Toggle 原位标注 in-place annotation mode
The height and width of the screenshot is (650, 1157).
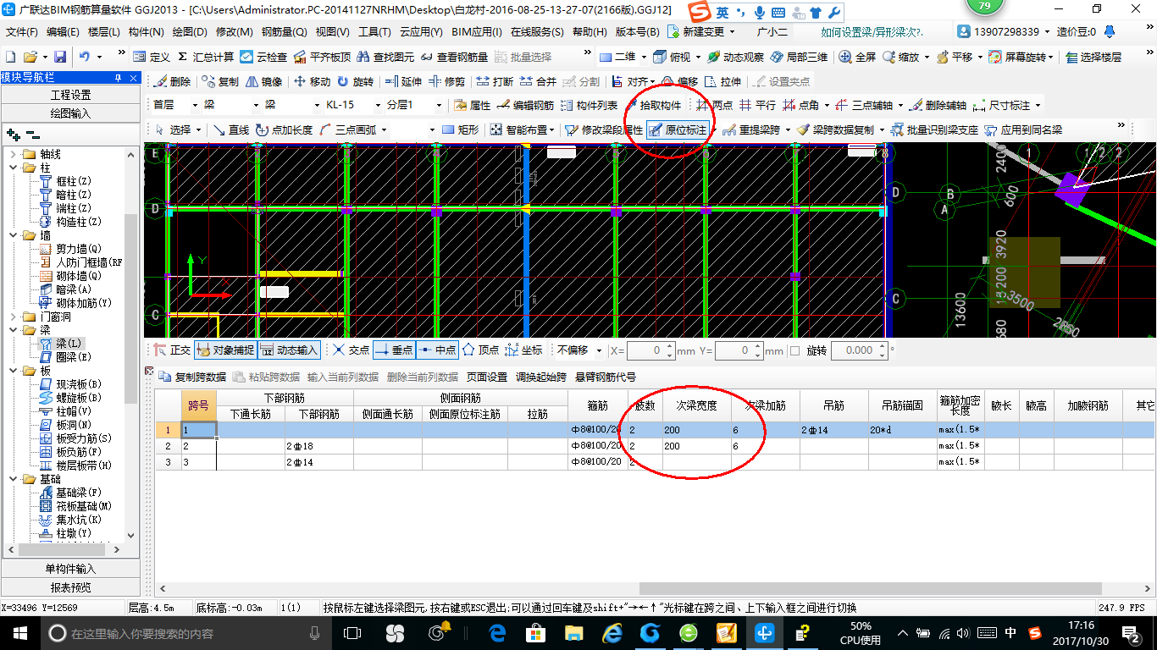click(678, 129)
